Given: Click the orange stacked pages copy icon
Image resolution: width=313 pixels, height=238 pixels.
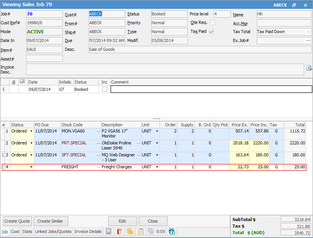Looking at the screenshot, I should pyautogui.click(x=130, y=231).
